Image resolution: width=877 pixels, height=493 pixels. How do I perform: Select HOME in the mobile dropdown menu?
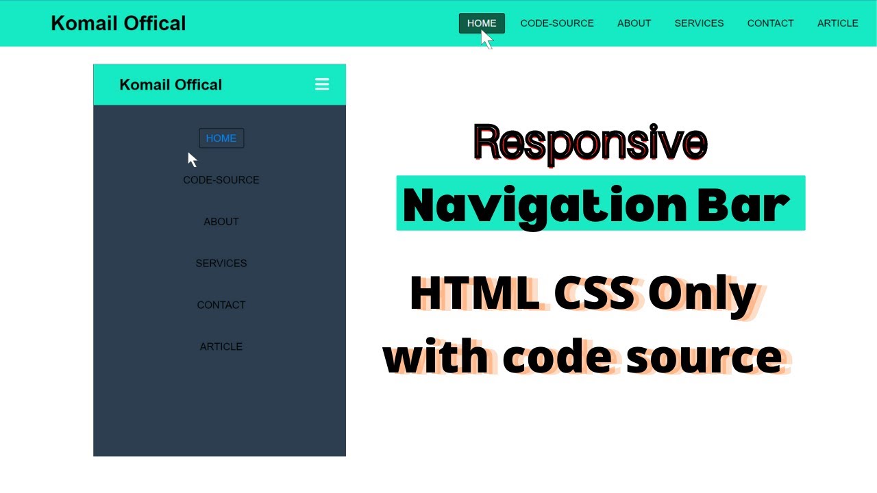(x=221, y=138)
